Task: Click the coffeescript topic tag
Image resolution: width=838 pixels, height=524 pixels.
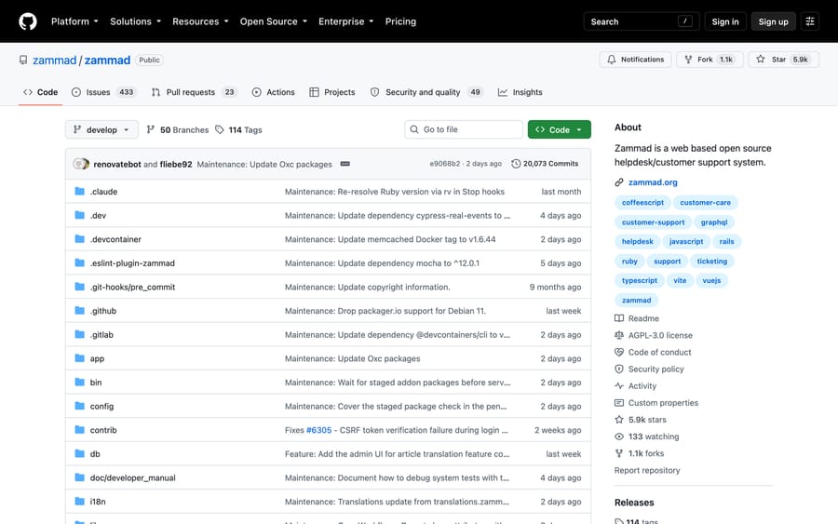Action: [x=642, y=203]
